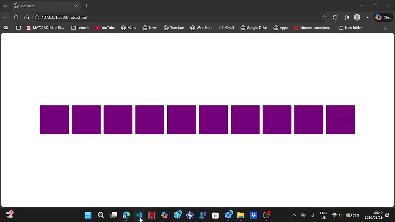Open the Gmail bookmark
Image resolution: width=395 pixels, height=222 pixels.
pyautogui.click(x=227, y=28)
